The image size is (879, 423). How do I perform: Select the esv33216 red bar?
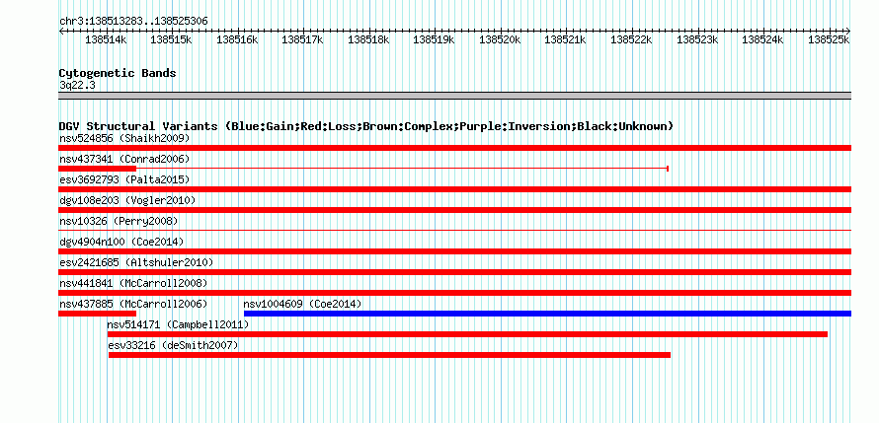point(389,355)
